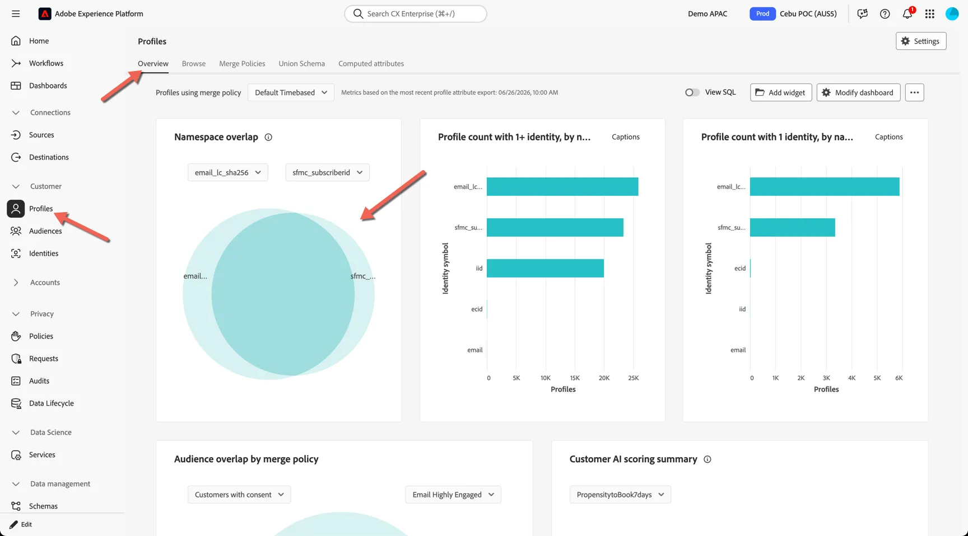Switch to the Browse tab
Viewport: 968px width, 536px height.
pos(194,64)
